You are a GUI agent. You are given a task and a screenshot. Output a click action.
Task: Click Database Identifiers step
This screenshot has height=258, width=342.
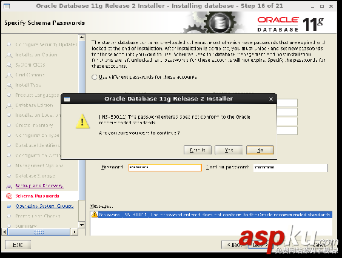(x=38, y=145)
